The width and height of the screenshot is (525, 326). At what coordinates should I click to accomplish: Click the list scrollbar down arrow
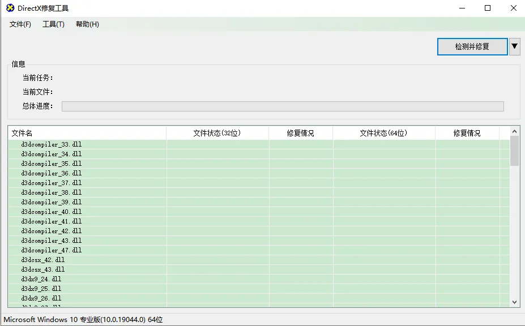tap(515, 302)
